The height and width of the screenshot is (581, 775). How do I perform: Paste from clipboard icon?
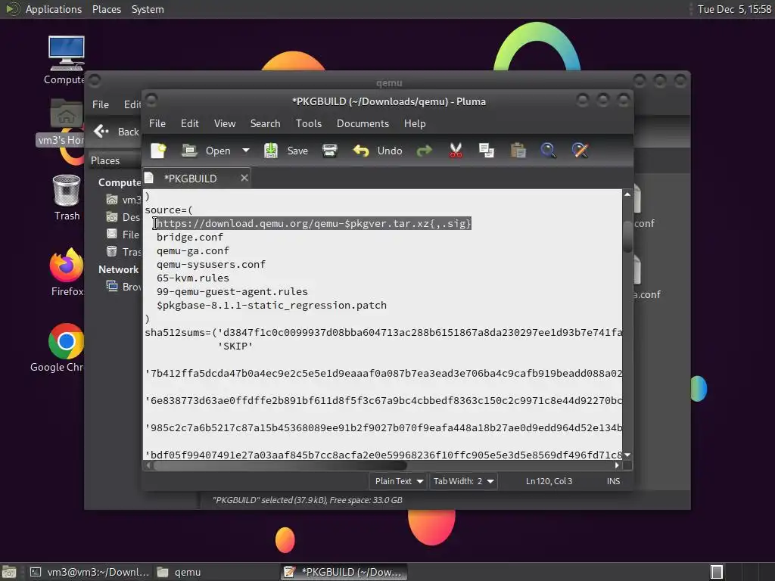point(518,151)
